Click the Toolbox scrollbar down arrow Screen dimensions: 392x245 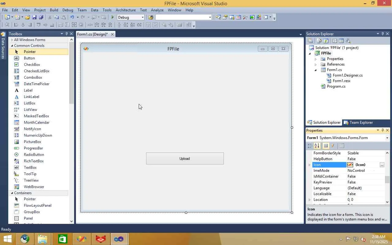[x=71, y=221]
